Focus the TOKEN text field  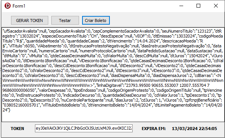click(84, 128)
